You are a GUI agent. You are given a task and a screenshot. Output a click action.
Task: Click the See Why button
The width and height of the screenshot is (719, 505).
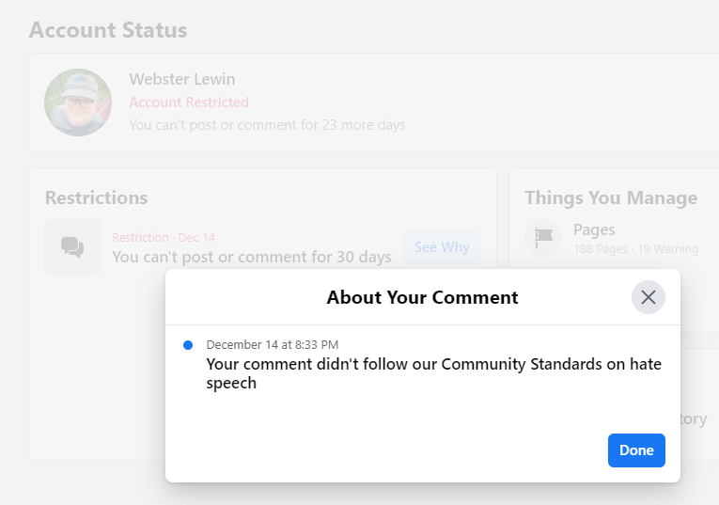(442, 247)
